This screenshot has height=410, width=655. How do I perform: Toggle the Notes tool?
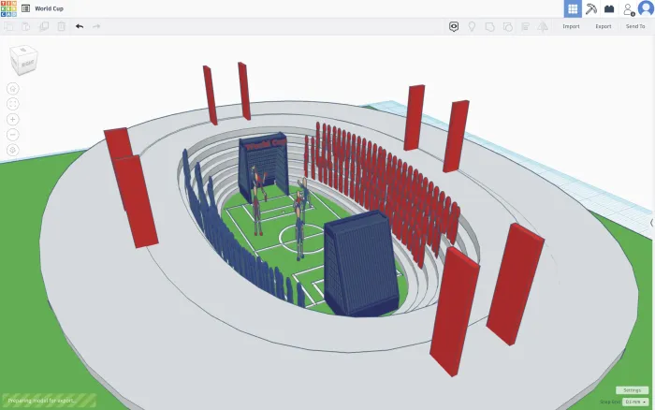473,26
